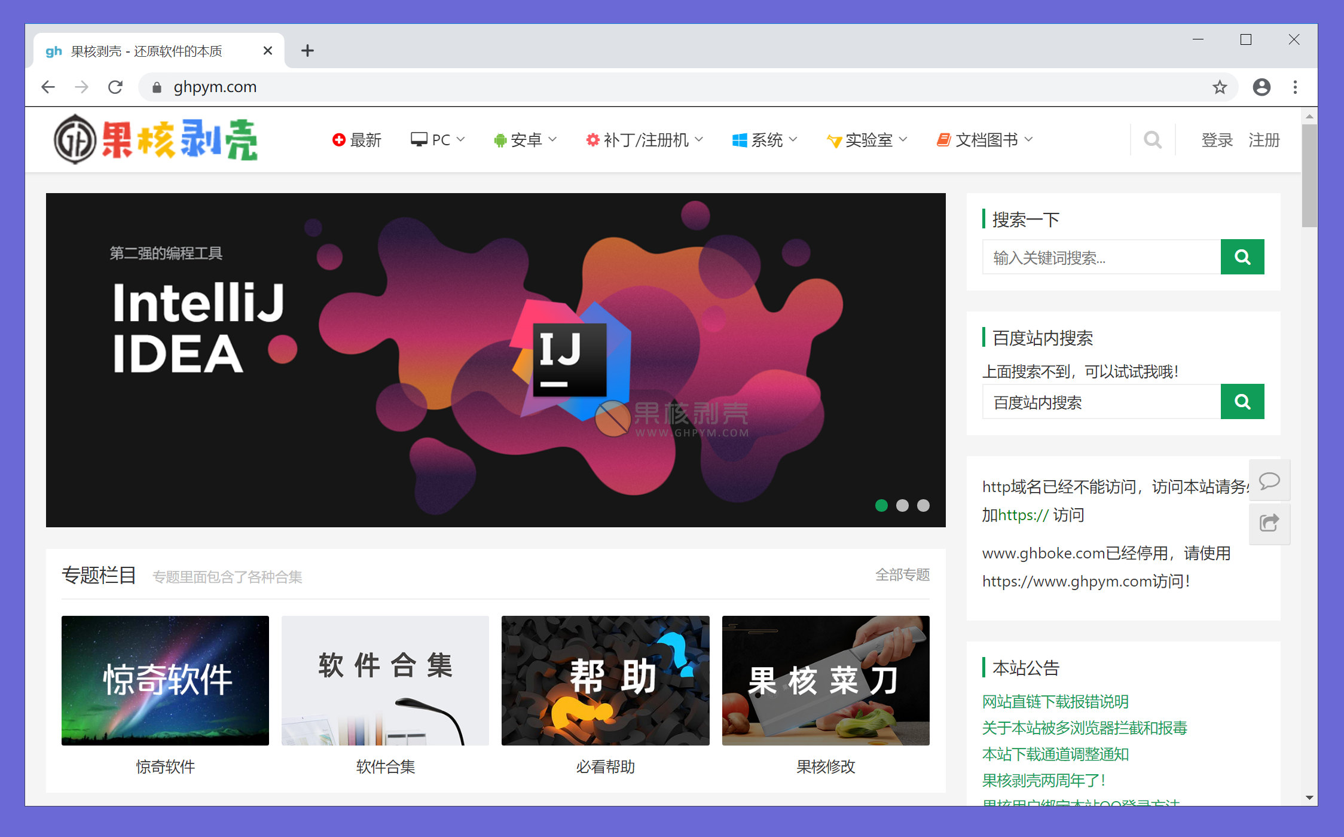Expand the 文档图书 menu chevron
Screen dimensions: 1344x837
pos(1028,139)
